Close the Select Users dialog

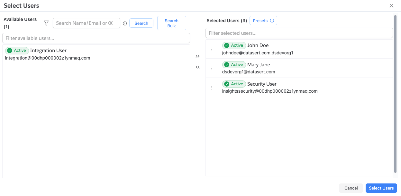391,6
